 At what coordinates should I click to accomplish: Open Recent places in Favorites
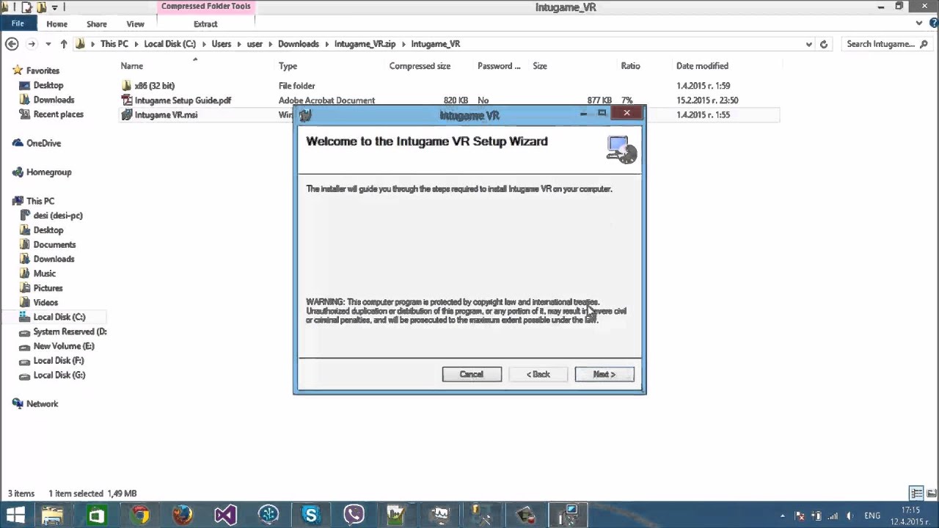pos(58,114)
